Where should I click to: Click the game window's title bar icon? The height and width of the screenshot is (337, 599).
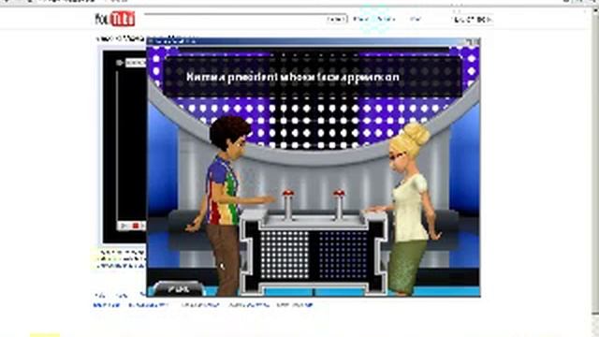(151, 41)
